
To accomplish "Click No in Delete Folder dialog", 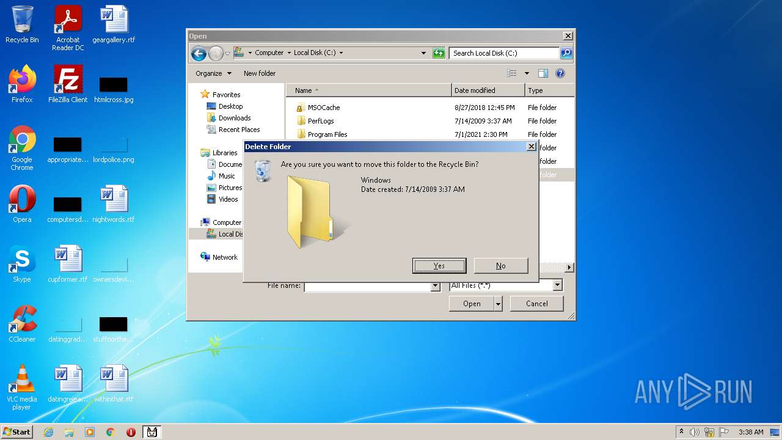I will click(500, 266).
